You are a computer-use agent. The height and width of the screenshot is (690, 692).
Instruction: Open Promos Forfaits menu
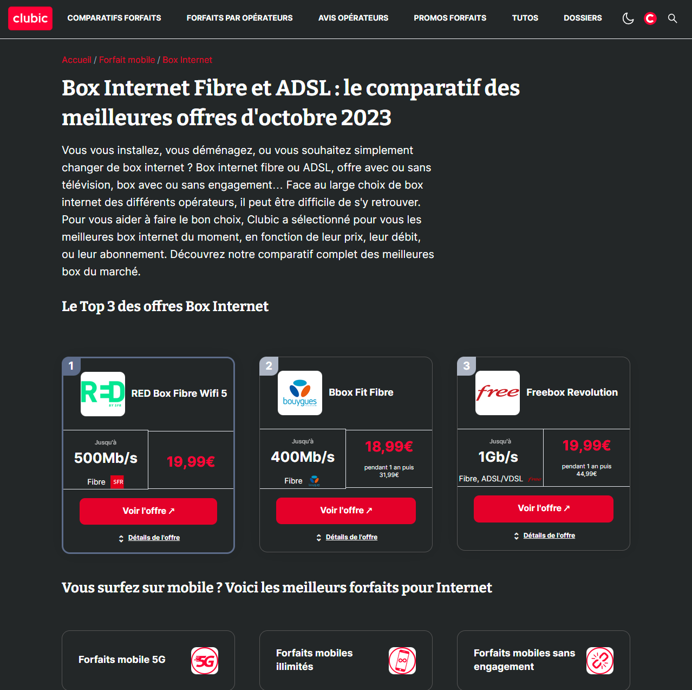pos(450,18)
